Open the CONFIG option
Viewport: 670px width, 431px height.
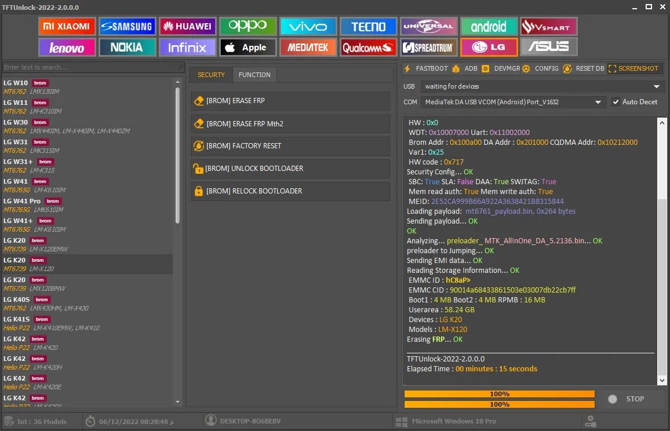pyautogui.click(x=540, y=68)
